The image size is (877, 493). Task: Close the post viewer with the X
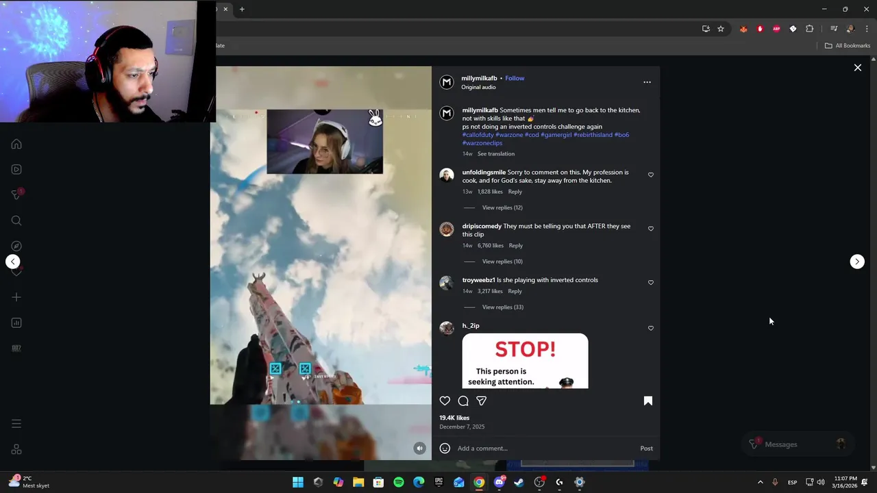[857, 68]
